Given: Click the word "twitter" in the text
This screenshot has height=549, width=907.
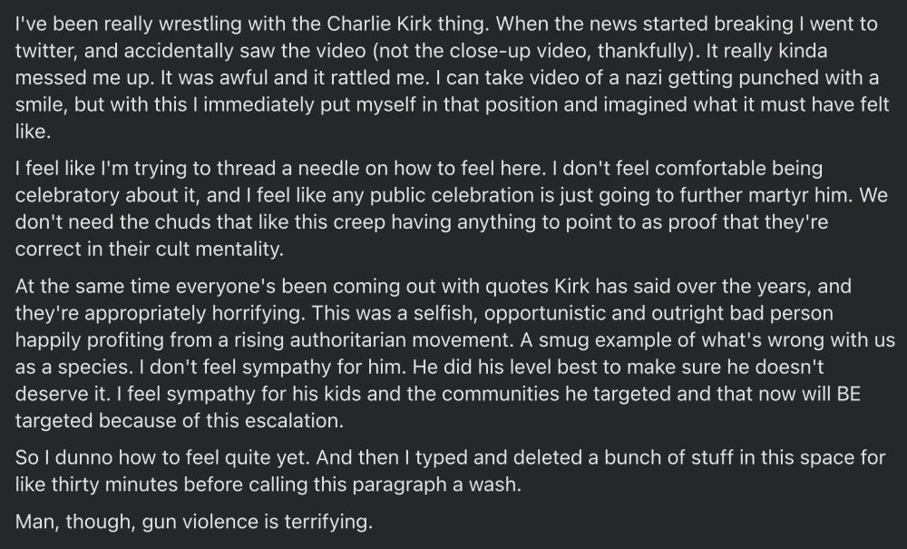Looking at the screenshot, I should click(x=46, y=51).
